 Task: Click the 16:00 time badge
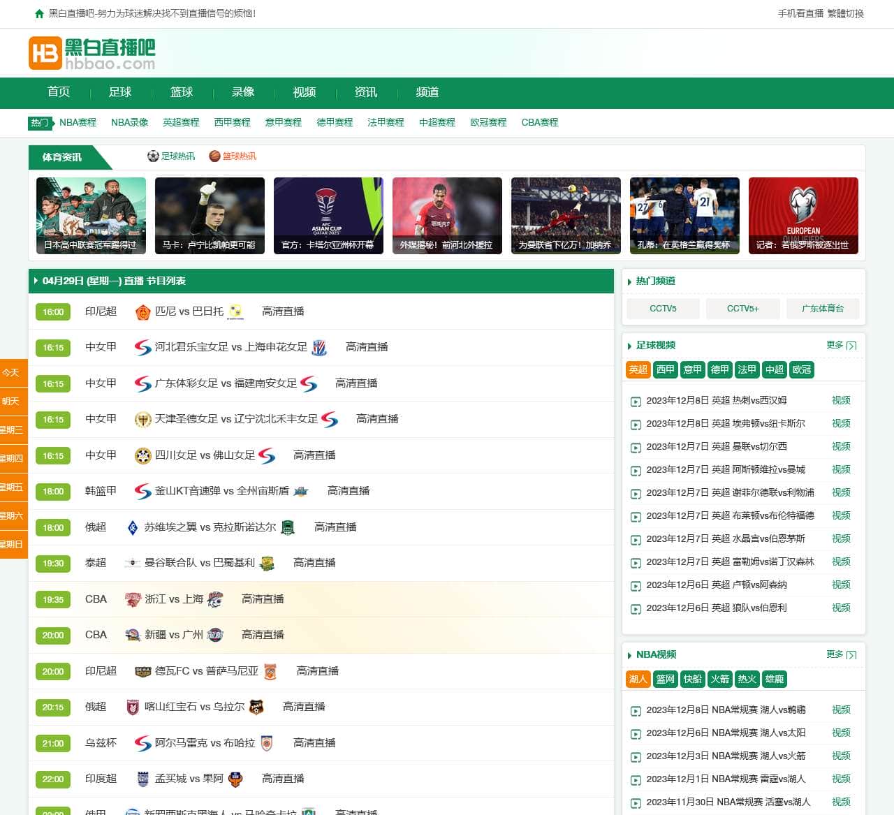[x=53, y=312]
